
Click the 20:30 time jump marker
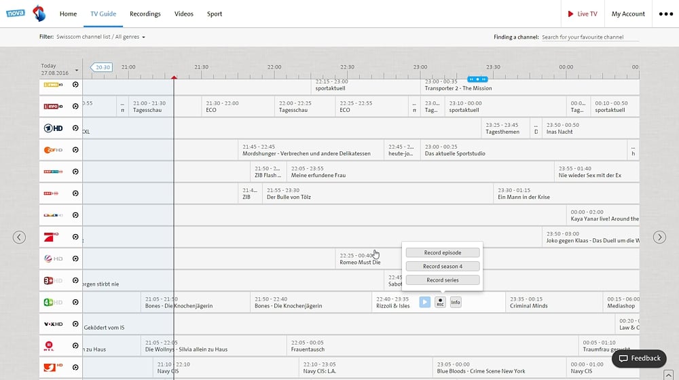pyautogui.click(x=101, y=67)
